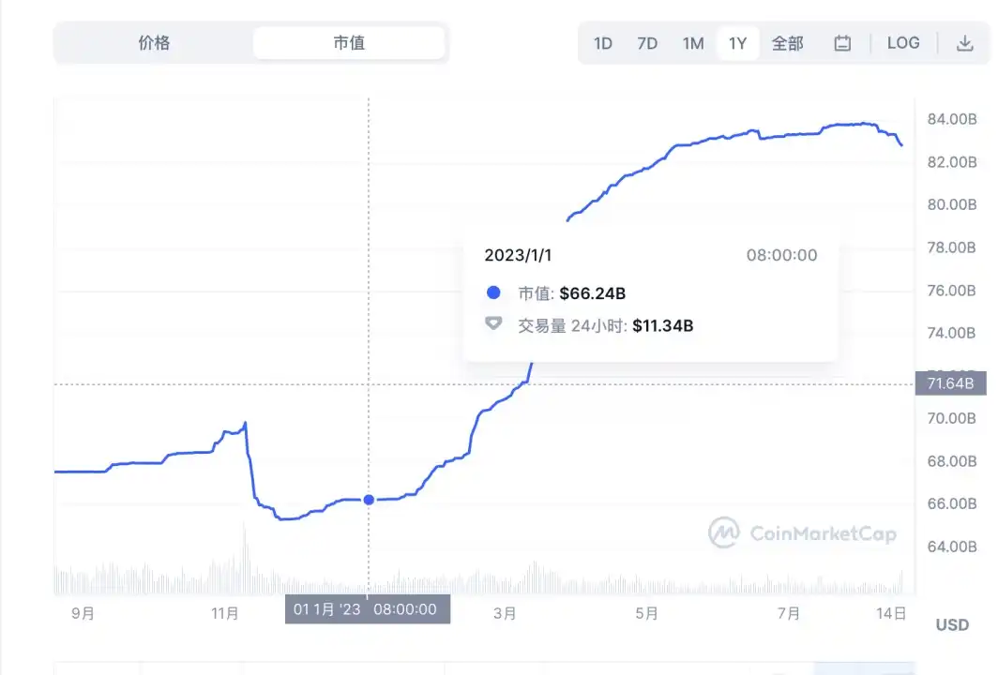Click the 交易量 shield icon in the tooltip
The width and height of the screenshot is (998, 675).
coord(492,325)
